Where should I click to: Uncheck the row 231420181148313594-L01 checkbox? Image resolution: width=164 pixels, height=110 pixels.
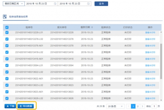point(7,65)
